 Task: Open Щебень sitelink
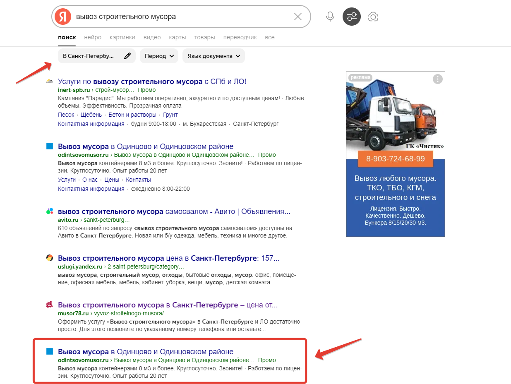pyautogui.click(x=91, y=115)
